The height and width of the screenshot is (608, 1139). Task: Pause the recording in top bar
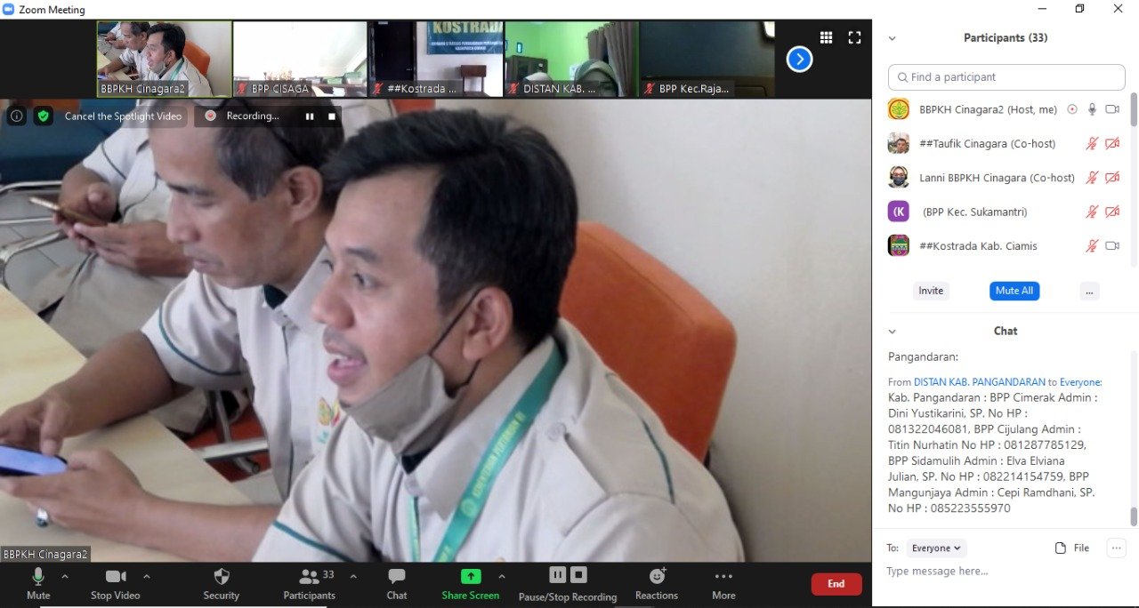tap(310, 116)
